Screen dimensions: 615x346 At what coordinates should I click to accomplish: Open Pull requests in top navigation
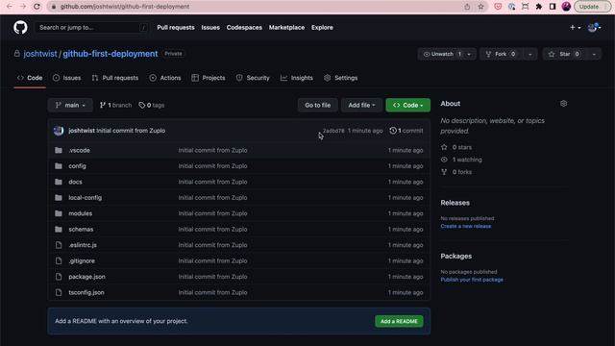176,28
